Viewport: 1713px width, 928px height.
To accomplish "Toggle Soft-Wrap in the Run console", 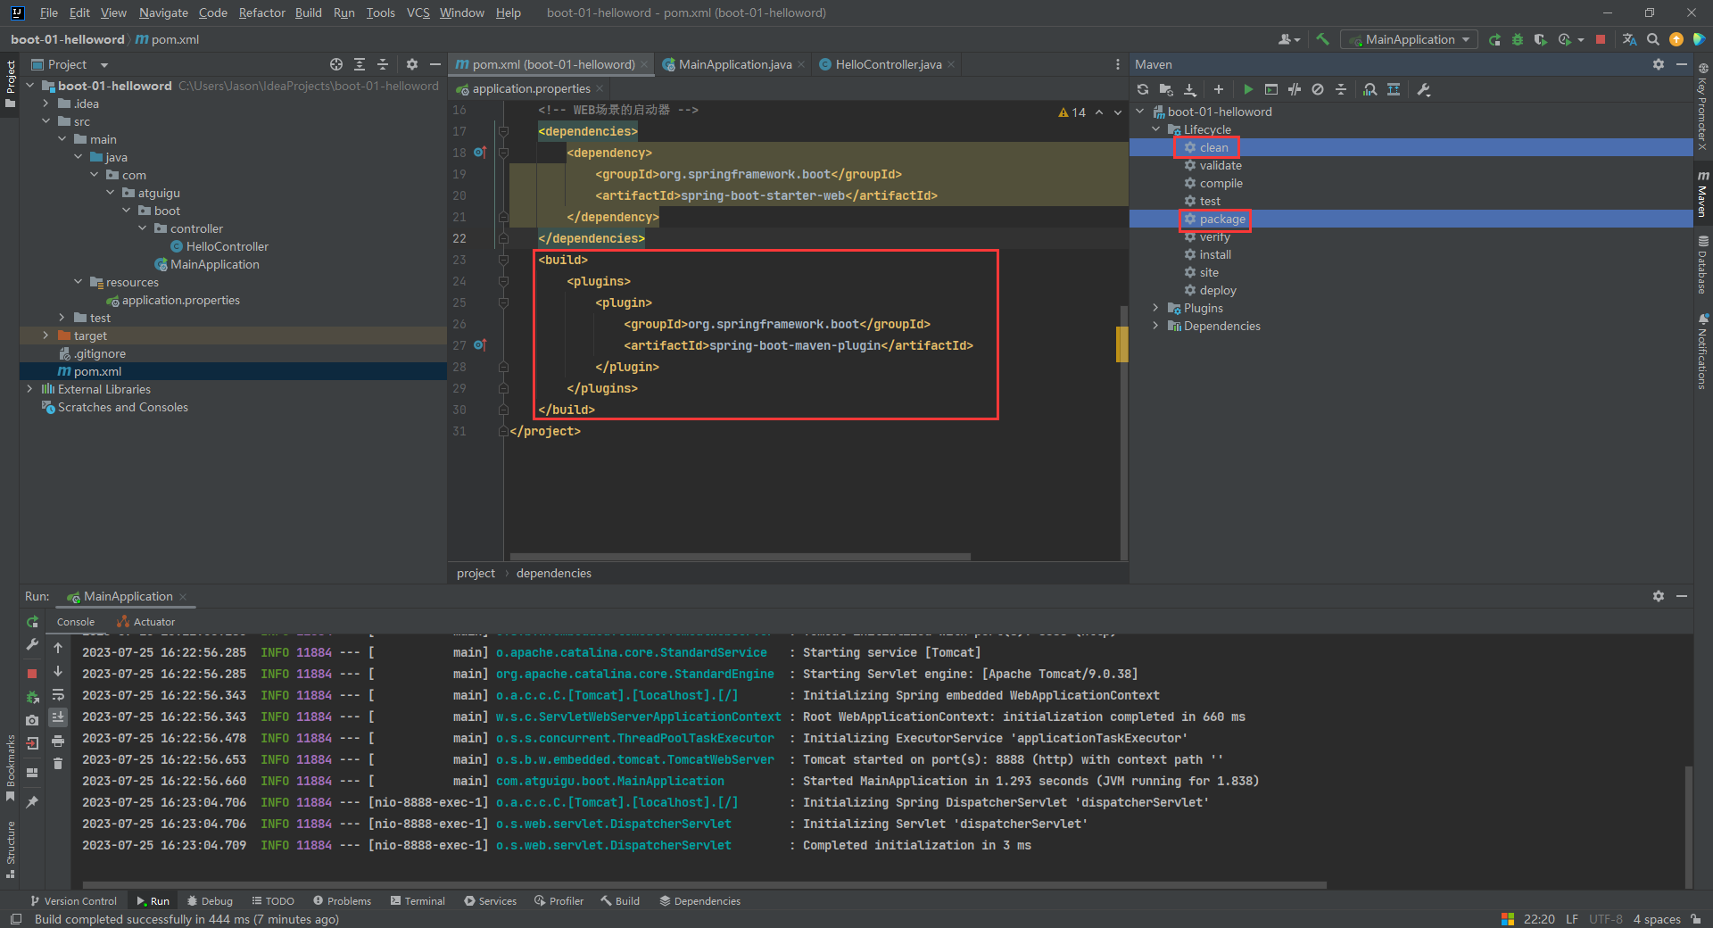I will pos(58,695).
